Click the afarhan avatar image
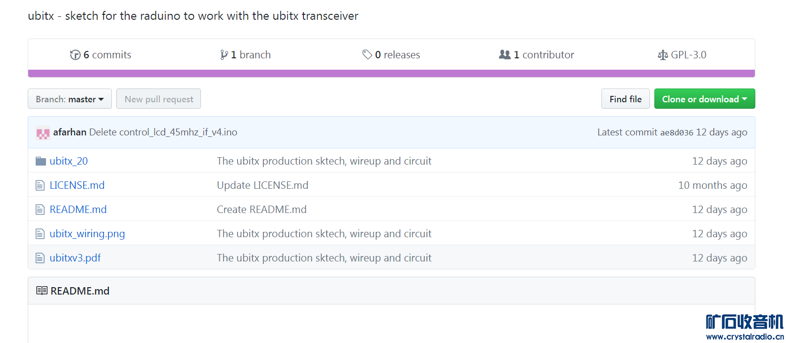 coord(43,133)
